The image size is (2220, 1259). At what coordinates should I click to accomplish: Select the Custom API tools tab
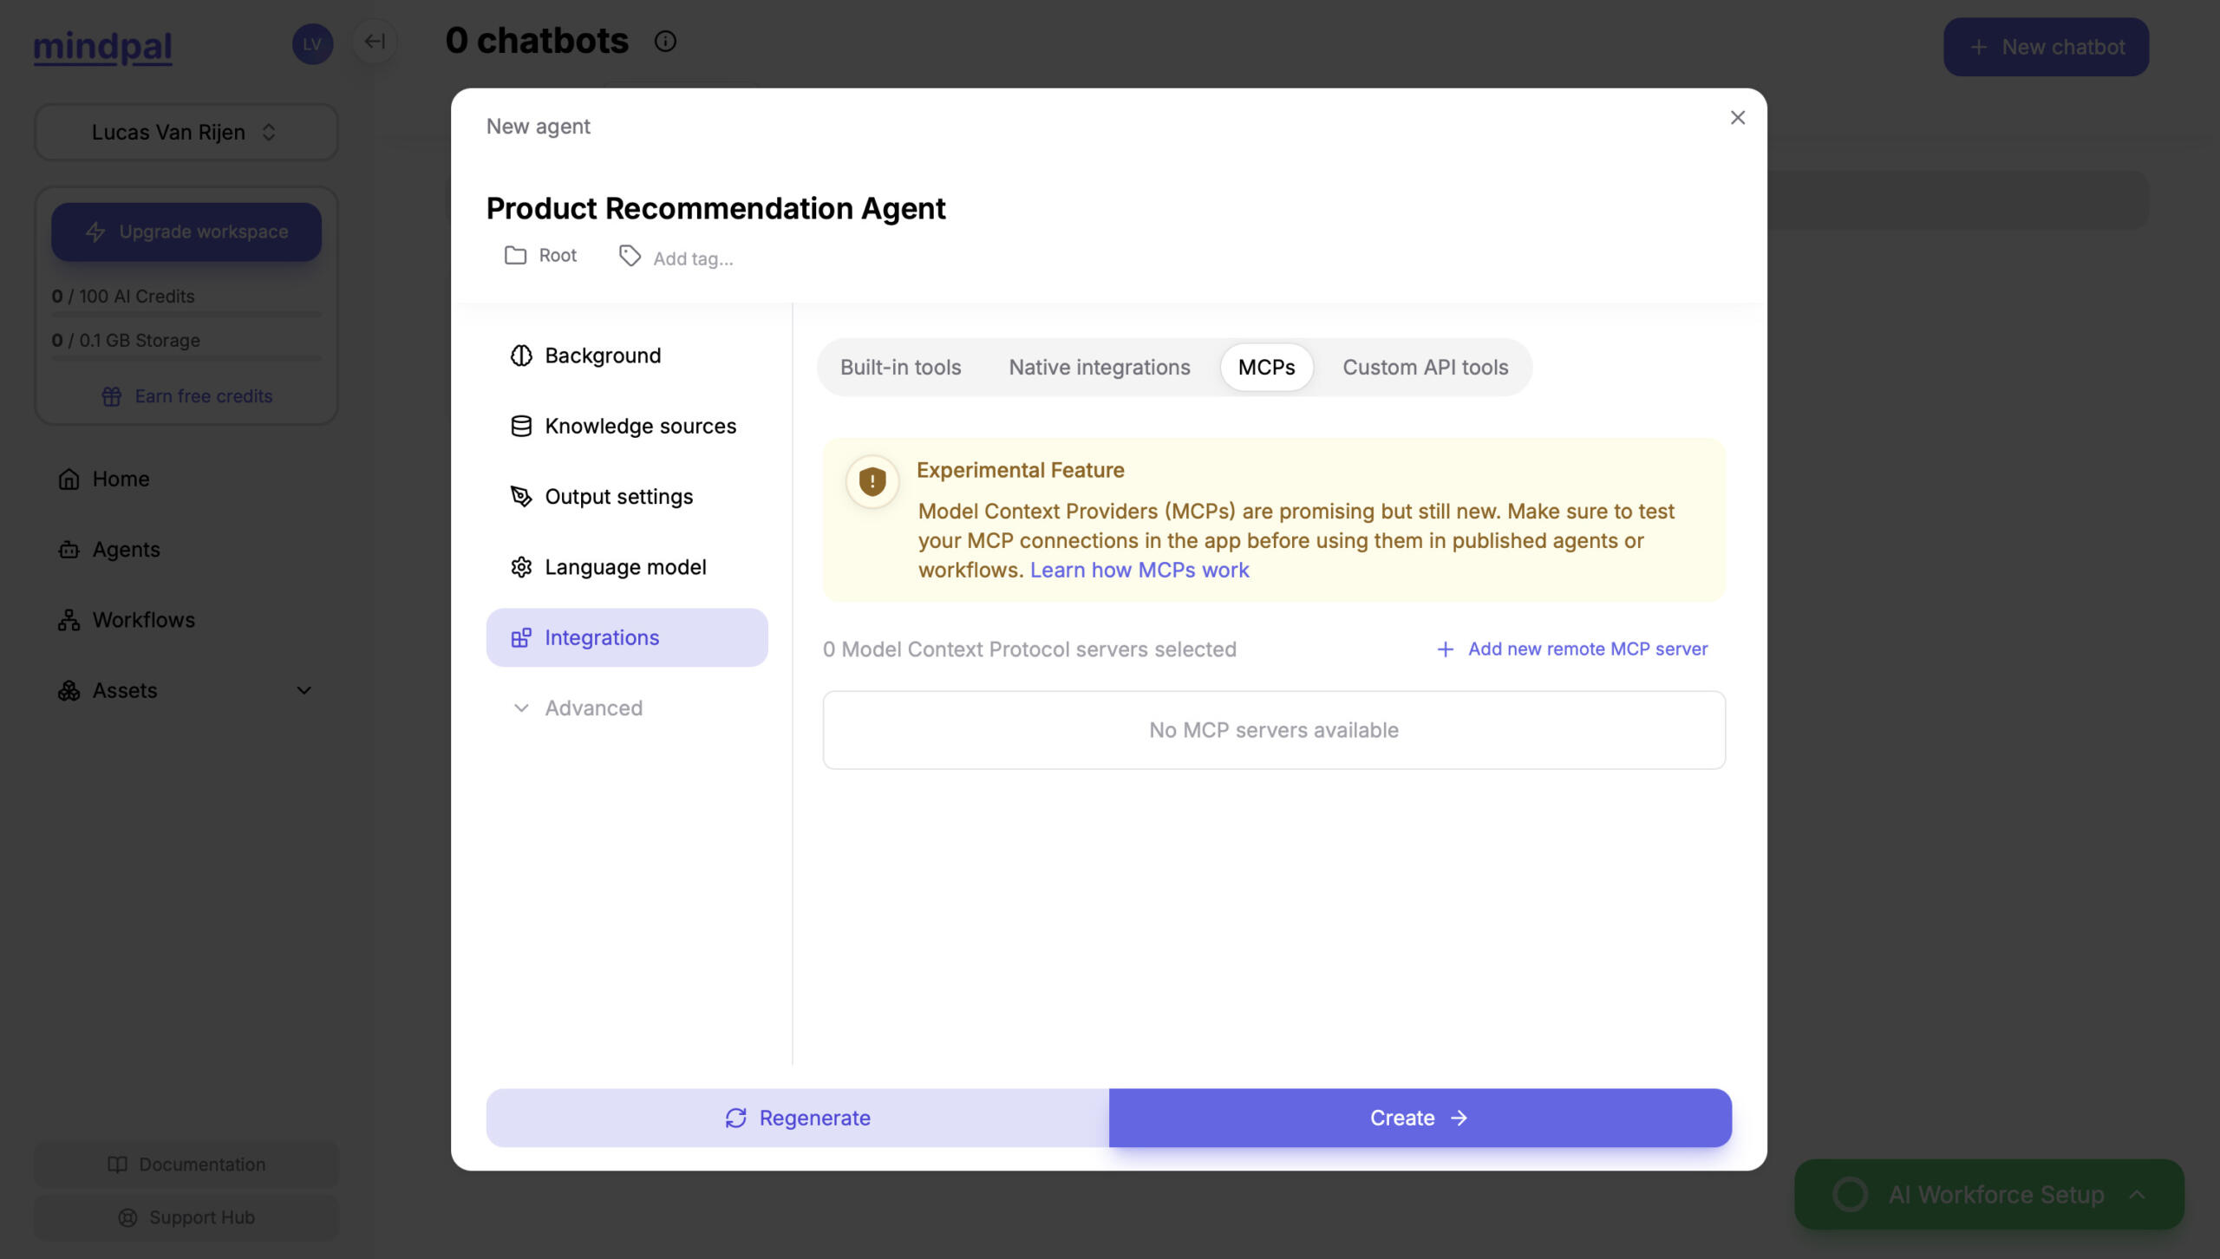tap(1425, 367)
